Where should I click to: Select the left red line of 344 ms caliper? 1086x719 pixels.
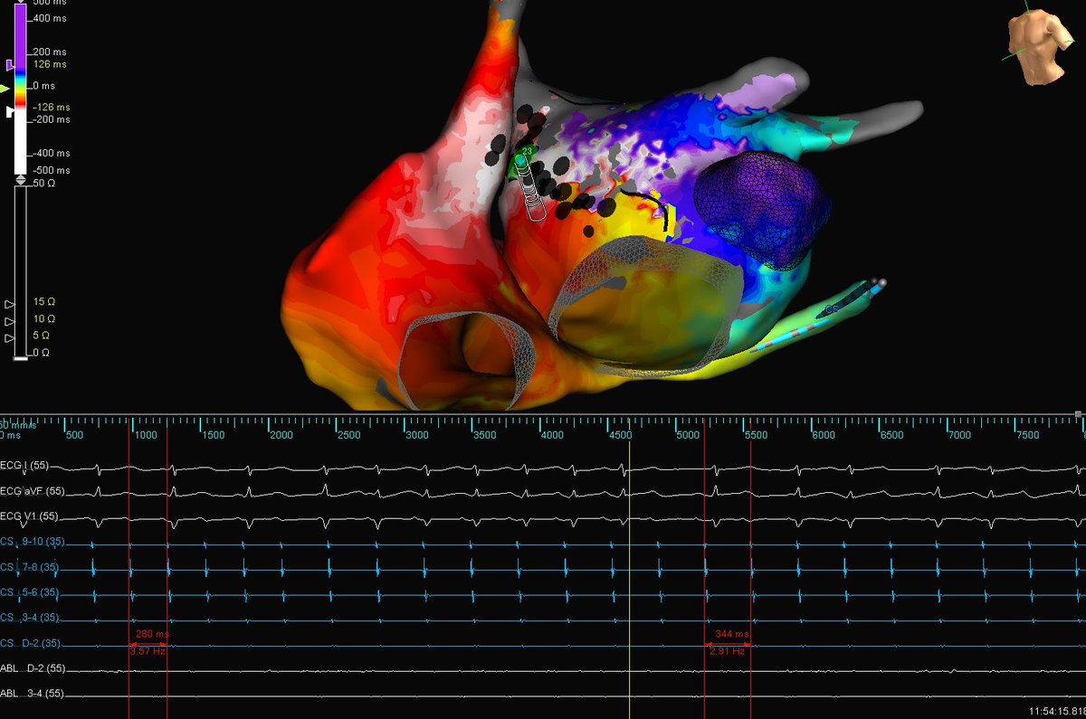(704, 570)
